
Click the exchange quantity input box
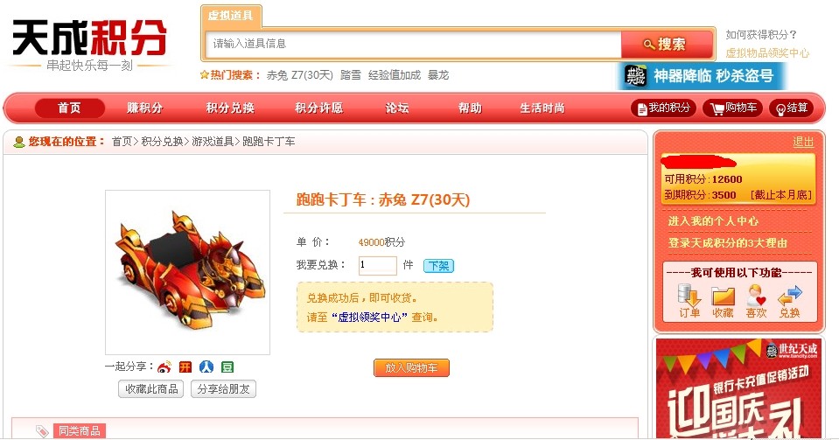click(378, 265)
